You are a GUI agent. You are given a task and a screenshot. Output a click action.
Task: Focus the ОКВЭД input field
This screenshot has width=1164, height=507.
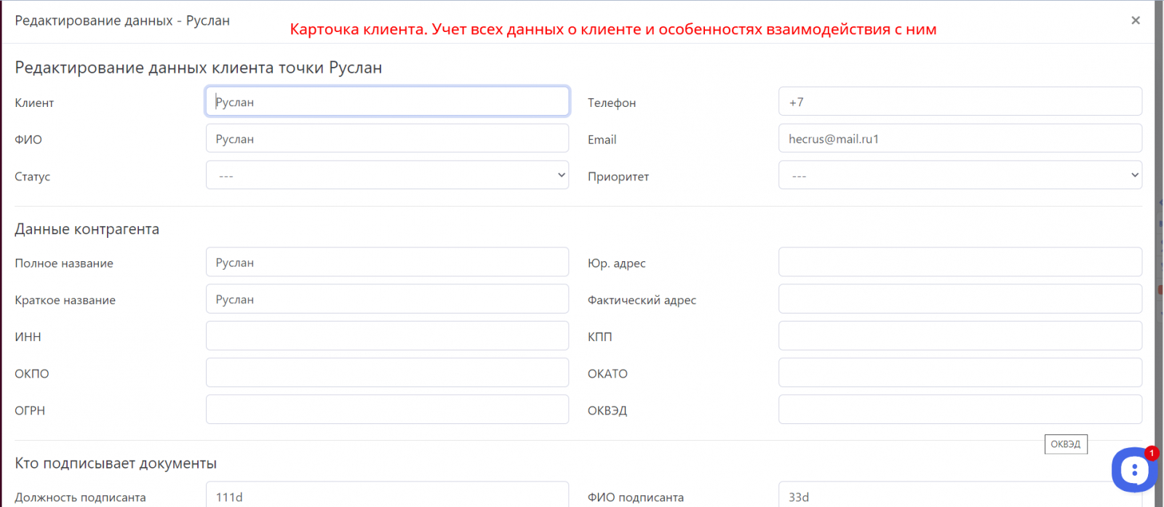pyautogui.click(x=960, y=410)
